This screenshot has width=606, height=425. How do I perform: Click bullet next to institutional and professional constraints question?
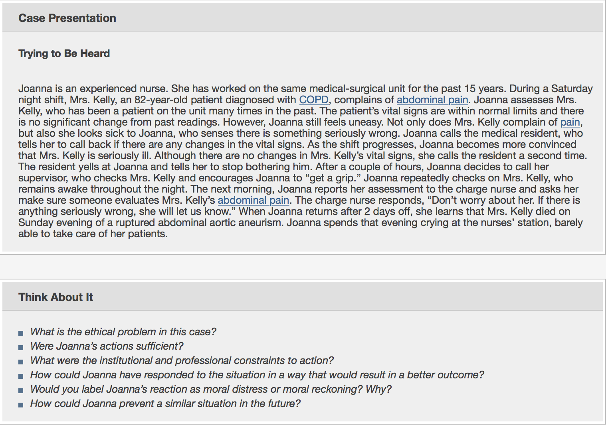pos(21,362)
